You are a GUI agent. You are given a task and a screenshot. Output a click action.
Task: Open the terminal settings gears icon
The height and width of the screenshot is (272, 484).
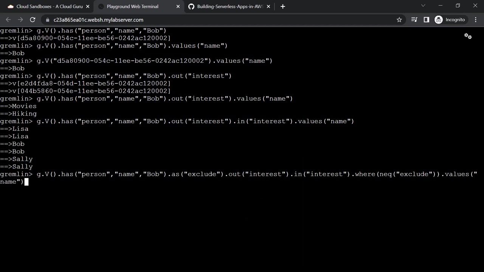(468, 36)
